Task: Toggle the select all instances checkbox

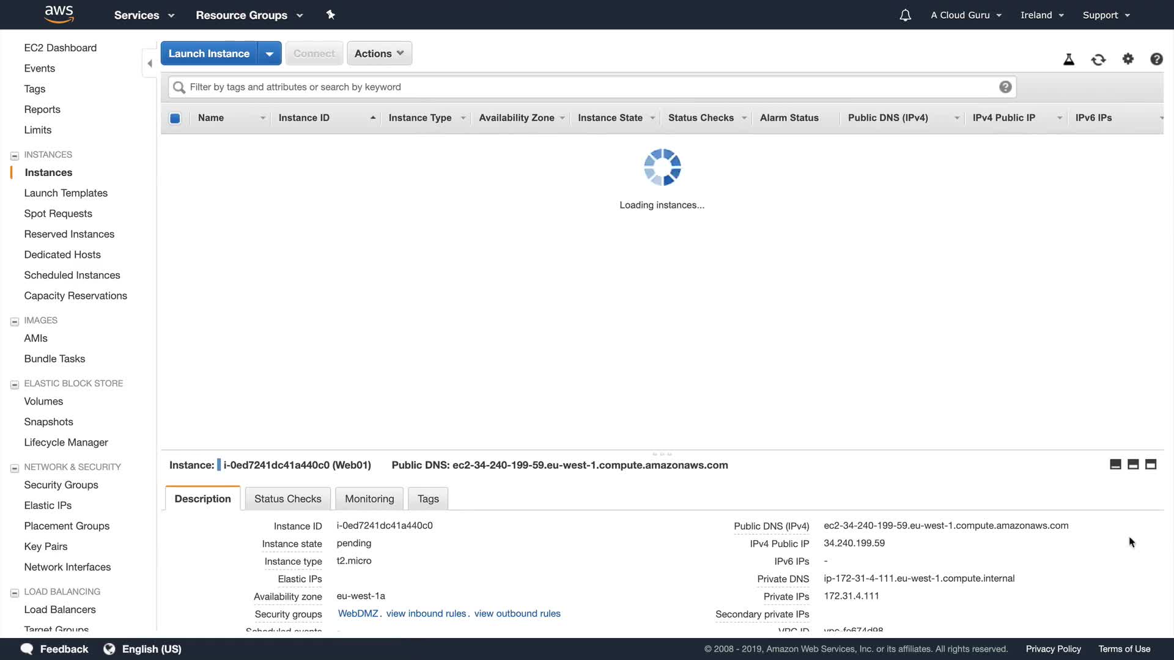Action: click(175, 118)
